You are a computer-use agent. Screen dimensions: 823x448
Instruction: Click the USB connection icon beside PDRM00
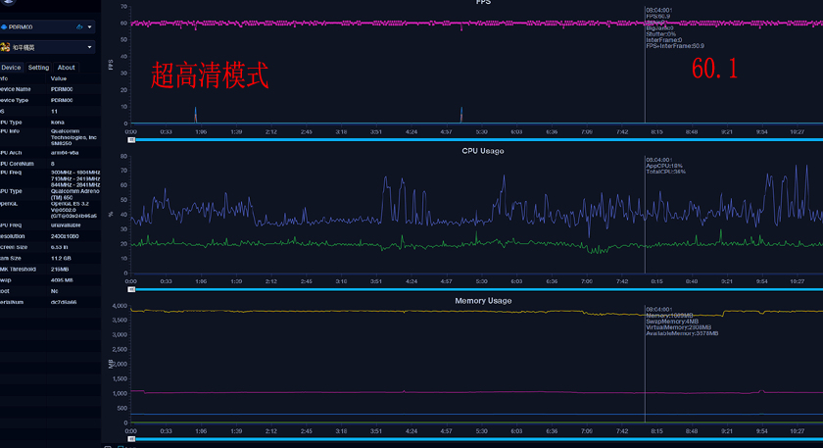click(x=79, y=26)
